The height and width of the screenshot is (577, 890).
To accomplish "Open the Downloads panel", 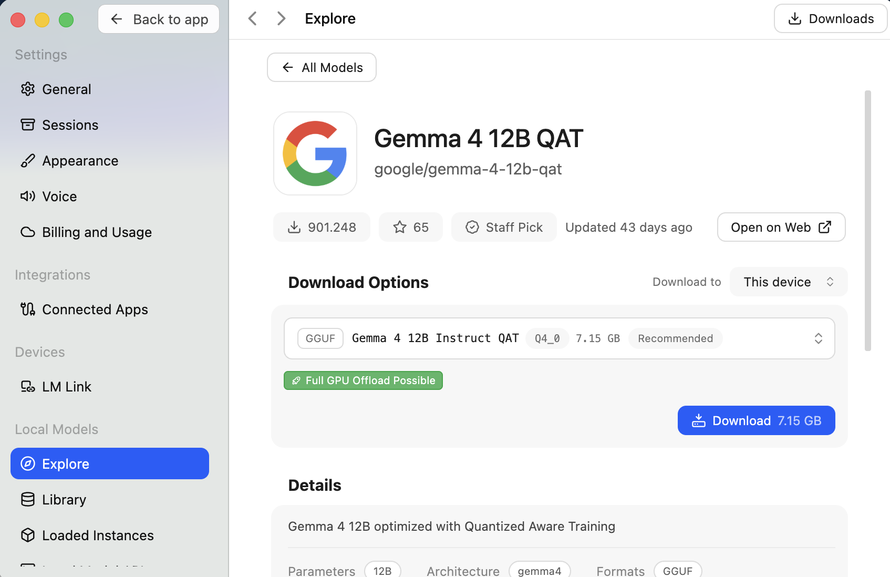I will (x=831, y=19).
